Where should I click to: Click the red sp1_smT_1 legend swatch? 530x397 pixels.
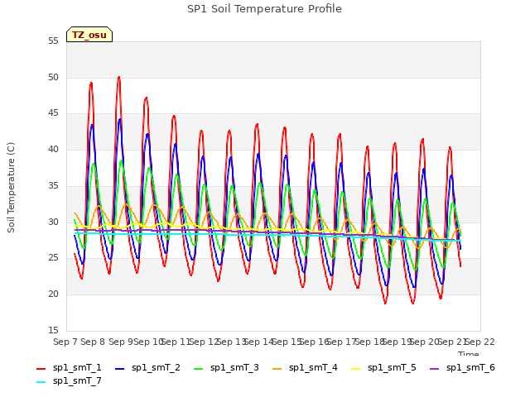(41, 369)
